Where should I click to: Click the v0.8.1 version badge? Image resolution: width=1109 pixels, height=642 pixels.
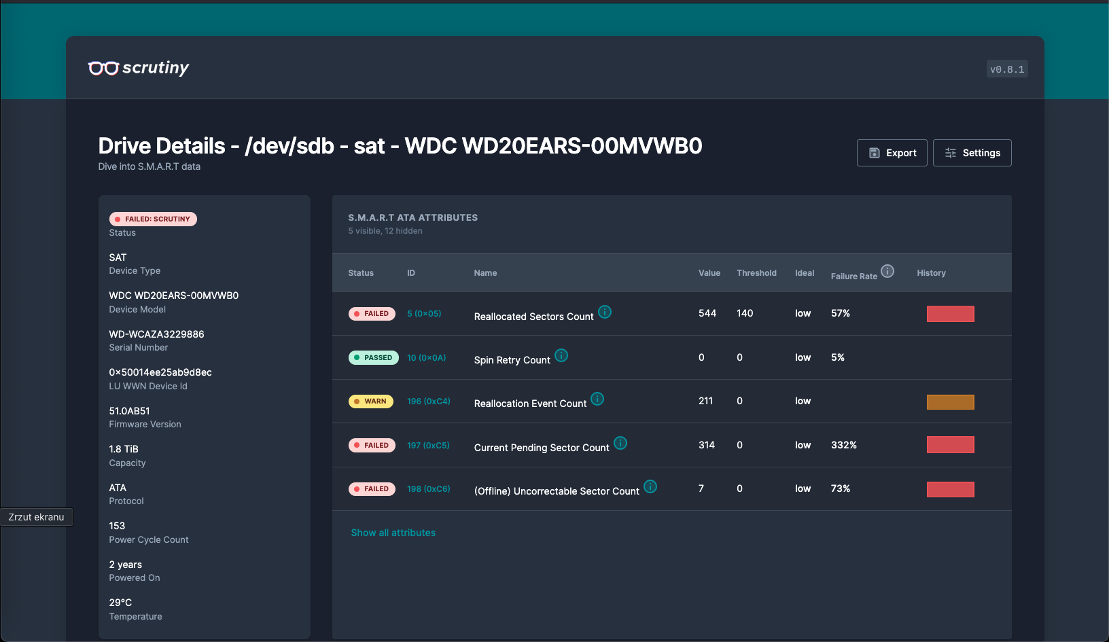tap(1007, 69)
